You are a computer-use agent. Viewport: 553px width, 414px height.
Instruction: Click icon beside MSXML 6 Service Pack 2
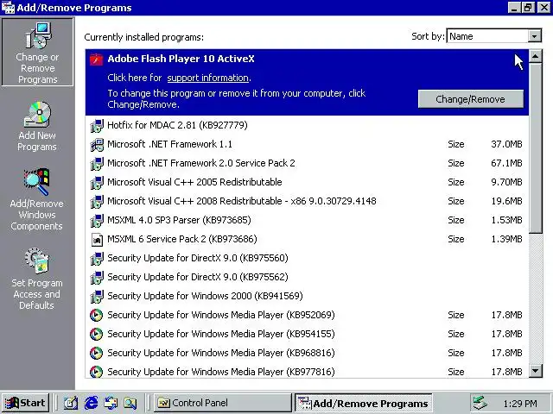(x=97, y=240)
